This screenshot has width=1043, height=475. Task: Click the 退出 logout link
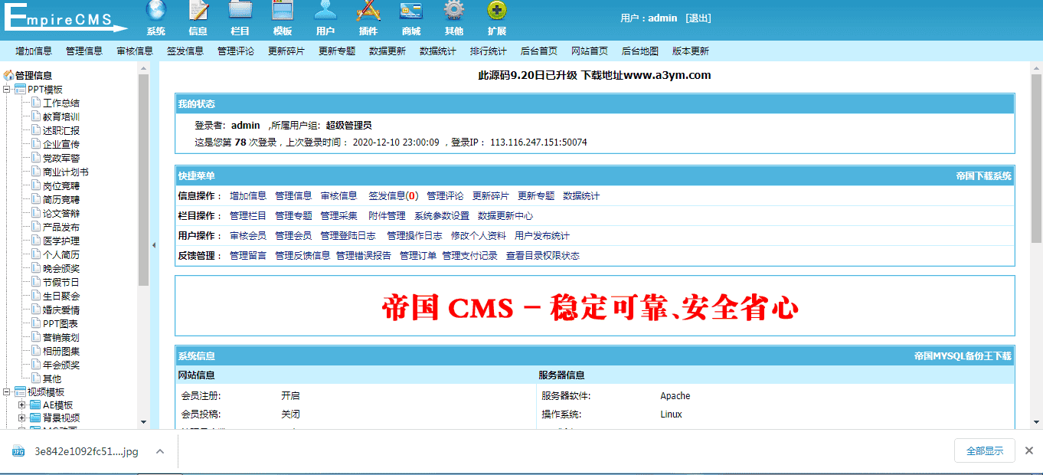698,18
